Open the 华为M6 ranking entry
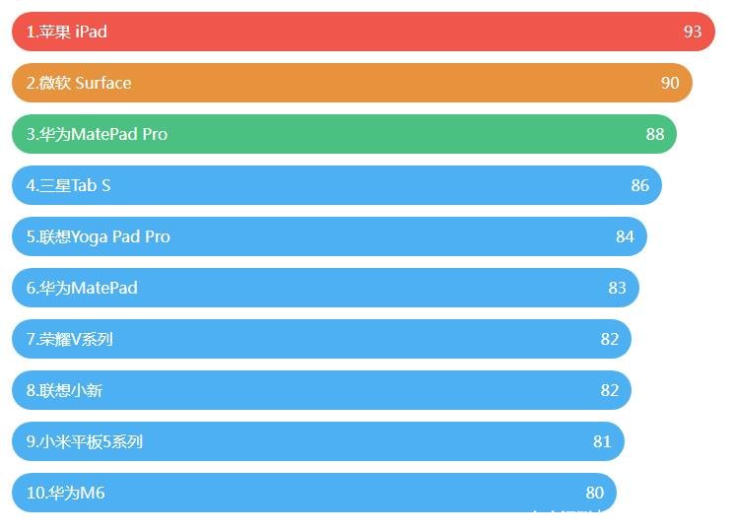Screen dimensions: 735x532 tap(65, 493)
